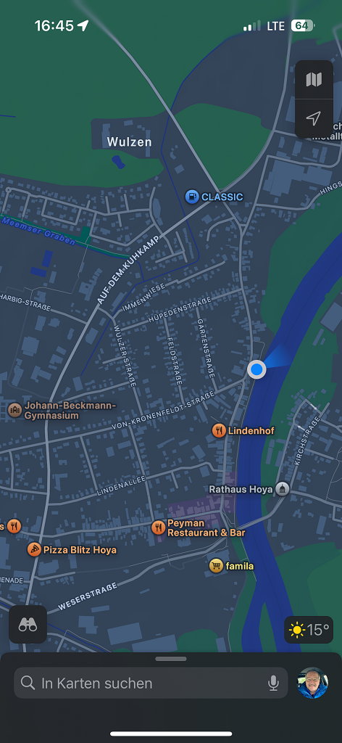The width and height of the screenshot is (342, 743).
Task: Tap the Johann-Beckmann-Gymnasium school pin
Action: tap(14, 410)
